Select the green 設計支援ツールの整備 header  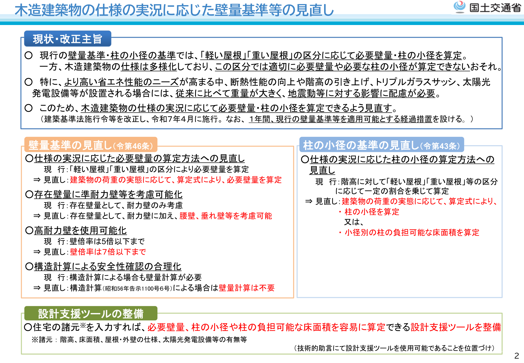(91, 314)
